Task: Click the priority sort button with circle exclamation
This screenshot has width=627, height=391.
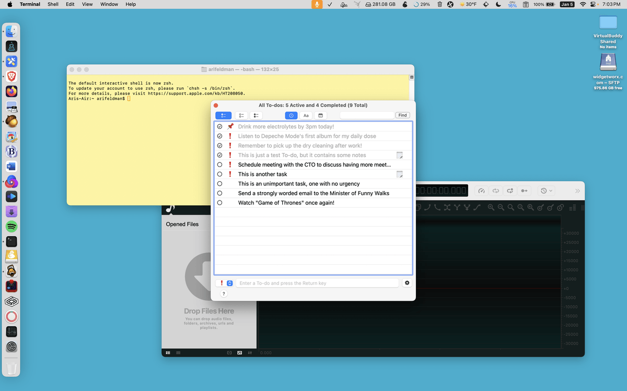Action: 291,115
